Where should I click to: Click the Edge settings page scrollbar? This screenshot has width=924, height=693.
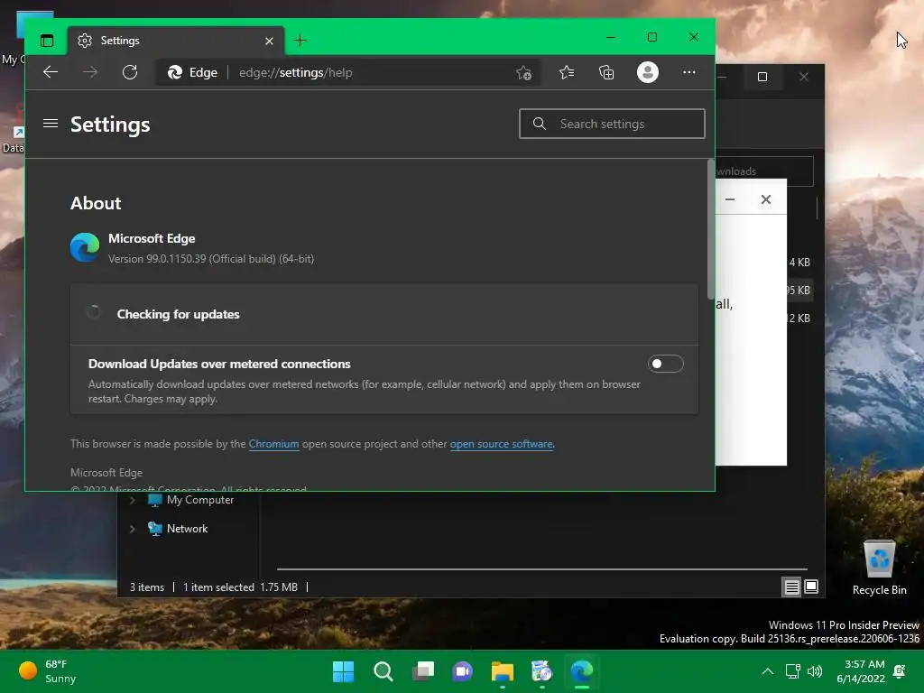pyautogui.click(x=711, y=230)
